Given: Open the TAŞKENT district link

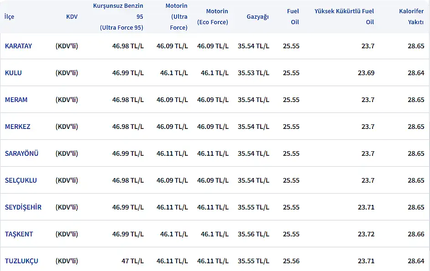Looking at the screenshot, I should (19, 234).
